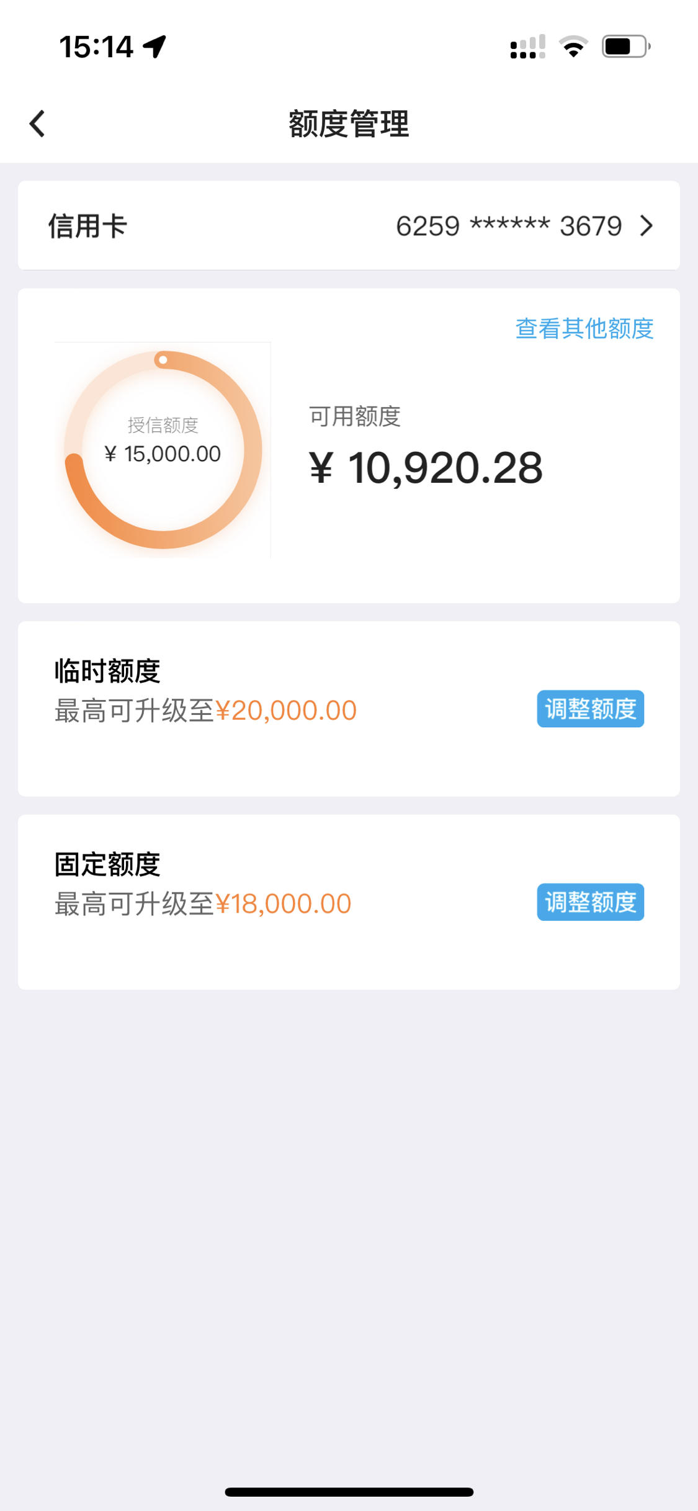
Task: Open the credit card selection chevron
Action: (x=647, y=226)
